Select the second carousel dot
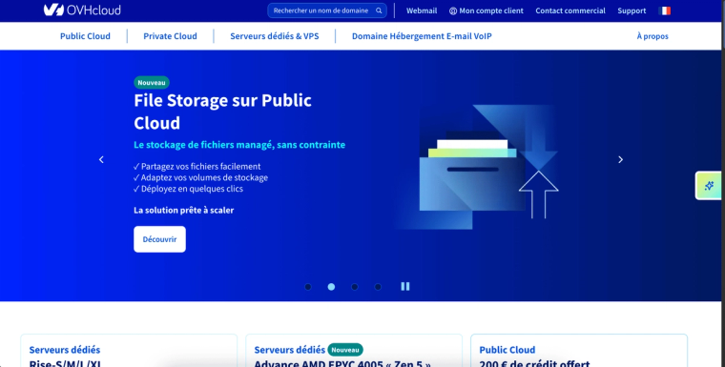 pos(331,287)
